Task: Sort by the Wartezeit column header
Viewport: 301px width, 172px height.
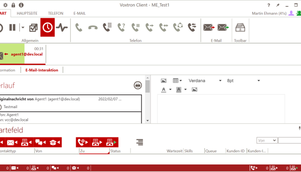Action: [x=174, y=151]
